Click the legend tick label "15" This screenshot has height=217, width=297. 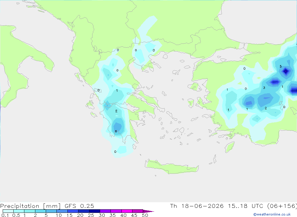click(x=69, y=215)
